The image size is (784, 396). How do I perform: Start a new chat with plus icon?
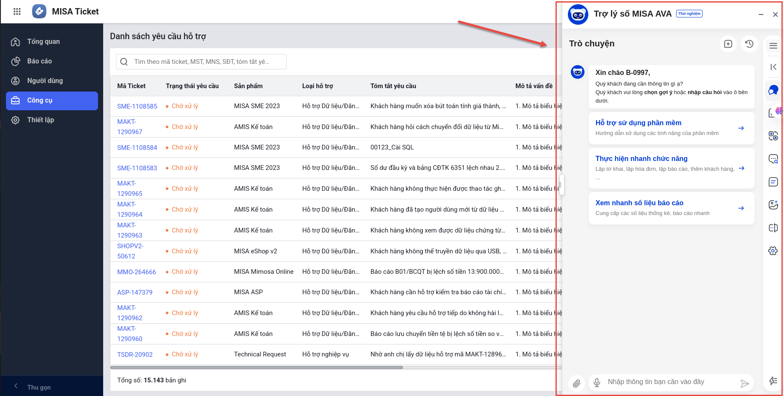coord(728,44)
